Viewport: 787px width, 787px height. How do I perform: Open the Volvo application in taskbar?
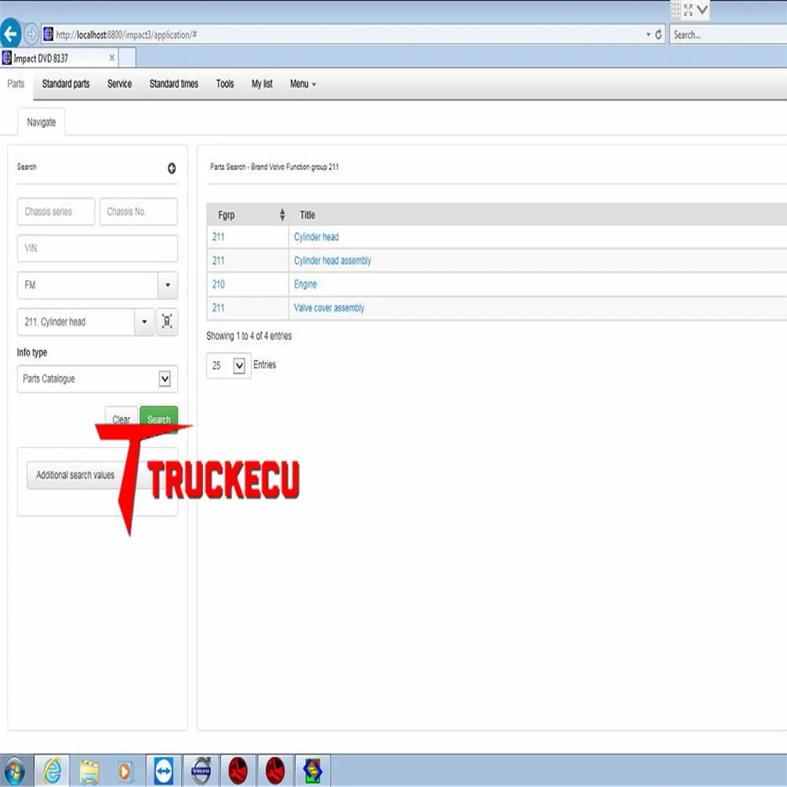[x=201, y=770]
